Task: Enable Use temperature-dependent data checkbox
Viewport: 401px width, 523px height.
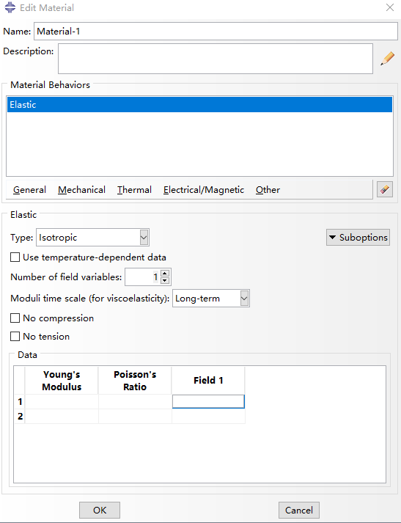Action: (15, 257)
